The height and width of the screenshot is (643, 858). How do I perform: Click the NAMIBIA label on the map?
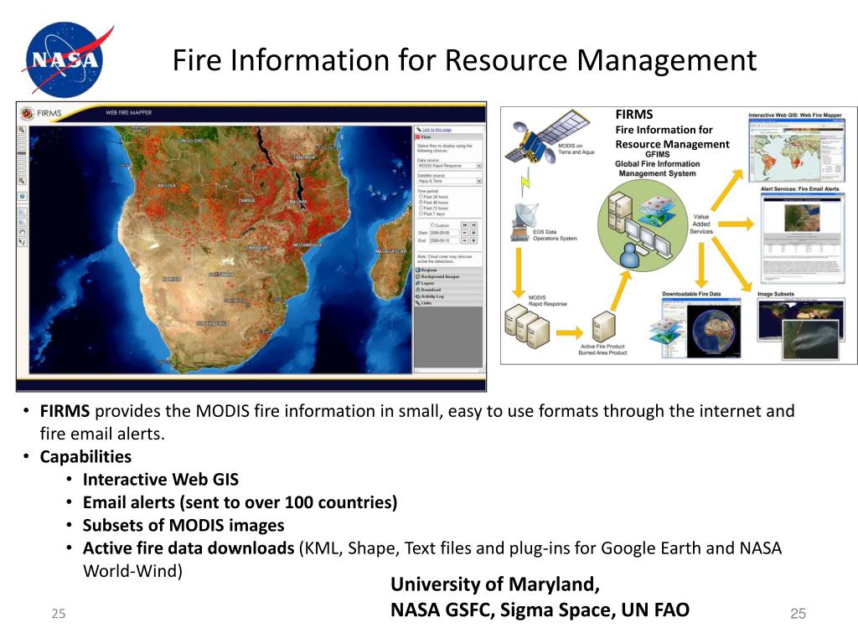[x=171, y=280]
